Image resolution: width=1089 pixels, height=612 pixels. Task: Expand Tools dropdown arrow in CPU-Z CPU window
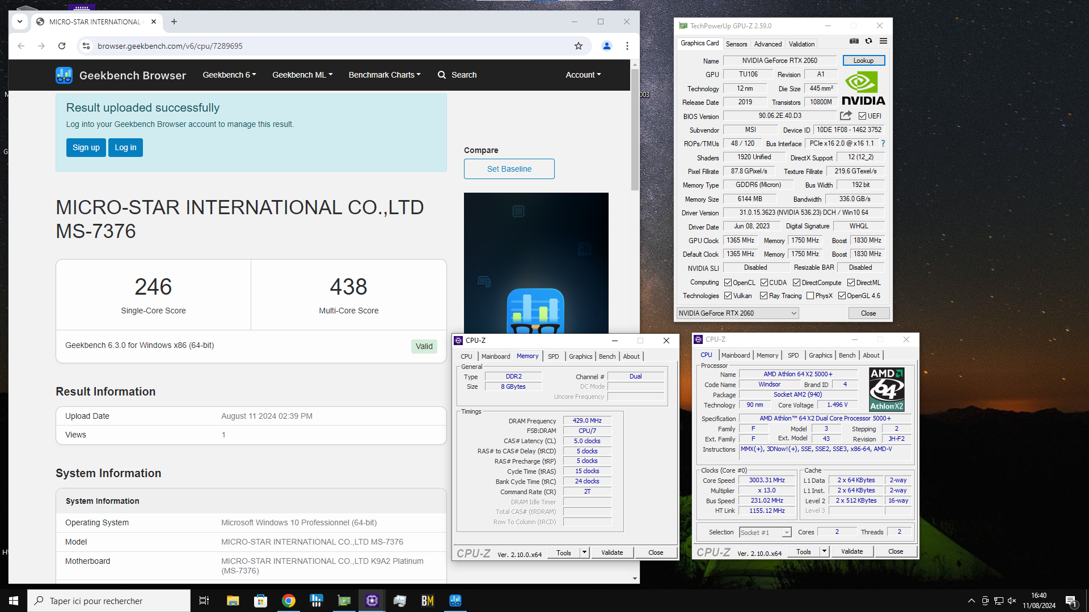[824, 551]
